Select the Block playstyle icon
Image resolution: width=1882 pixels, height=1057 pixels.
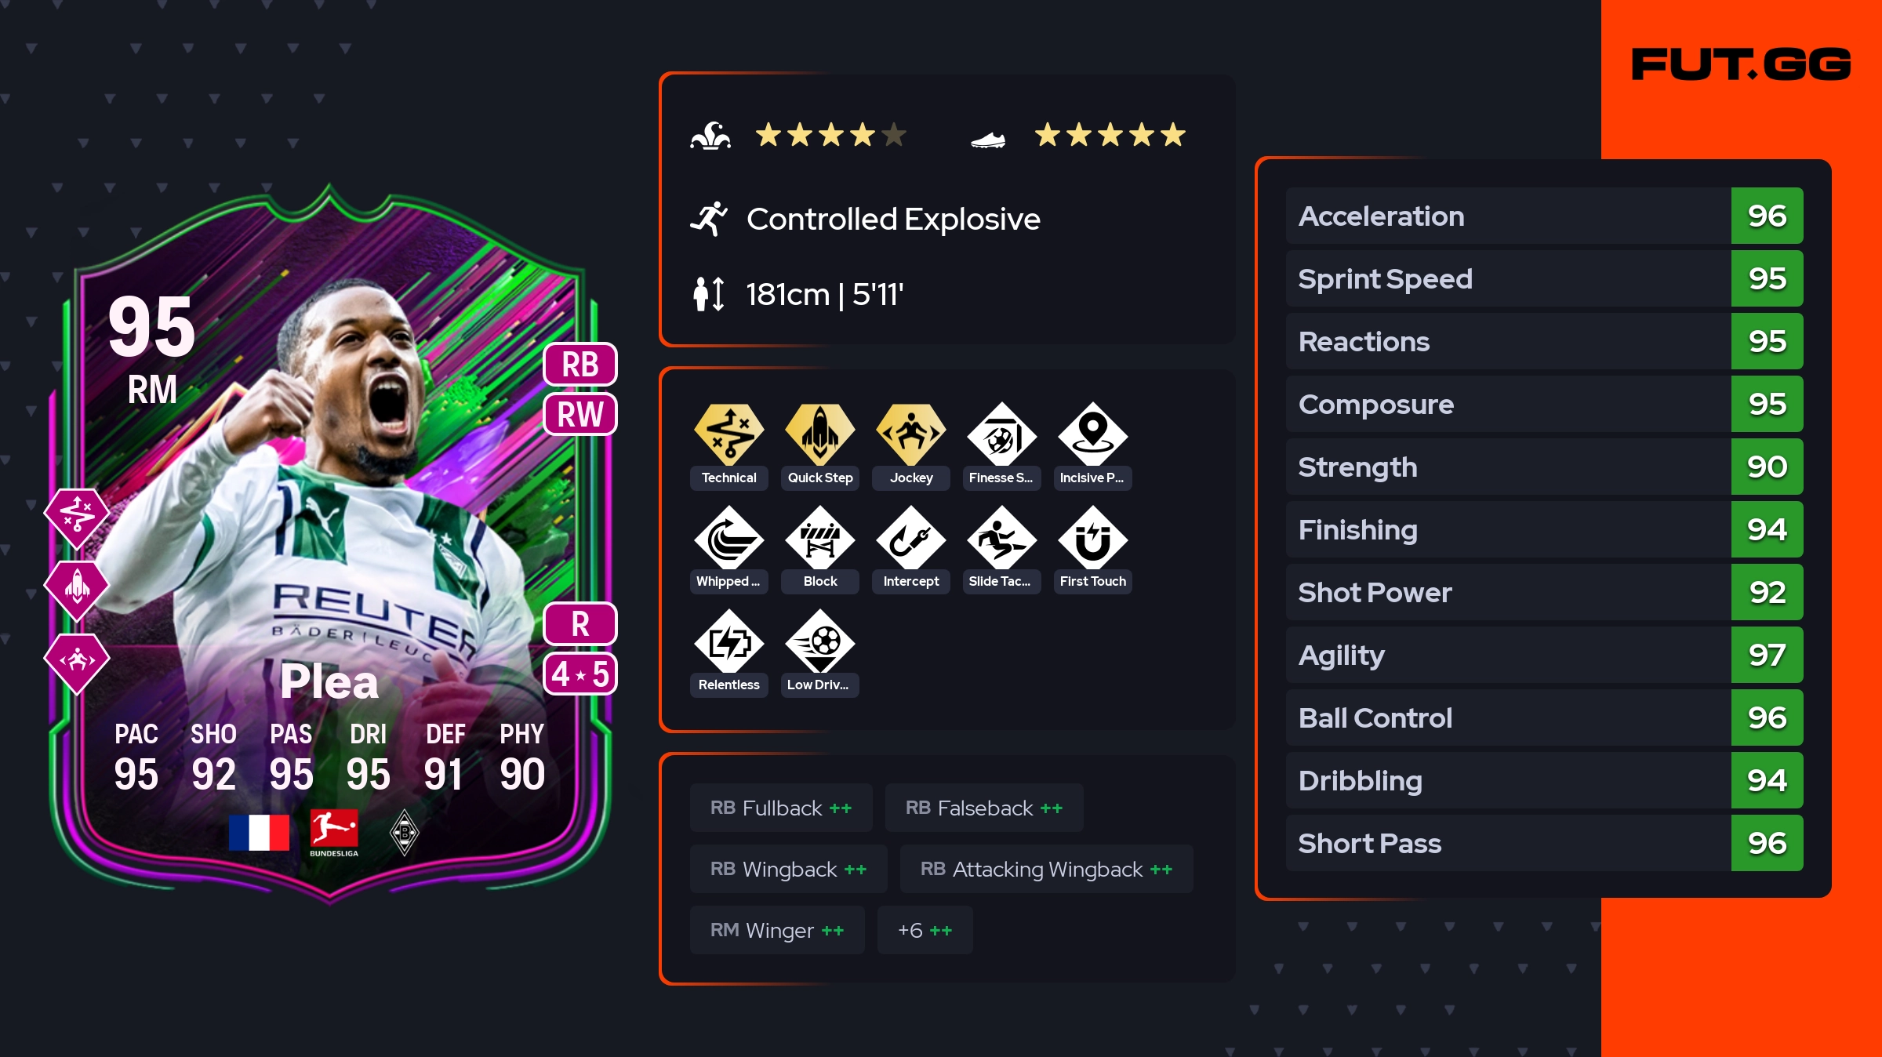pos(819,538)
